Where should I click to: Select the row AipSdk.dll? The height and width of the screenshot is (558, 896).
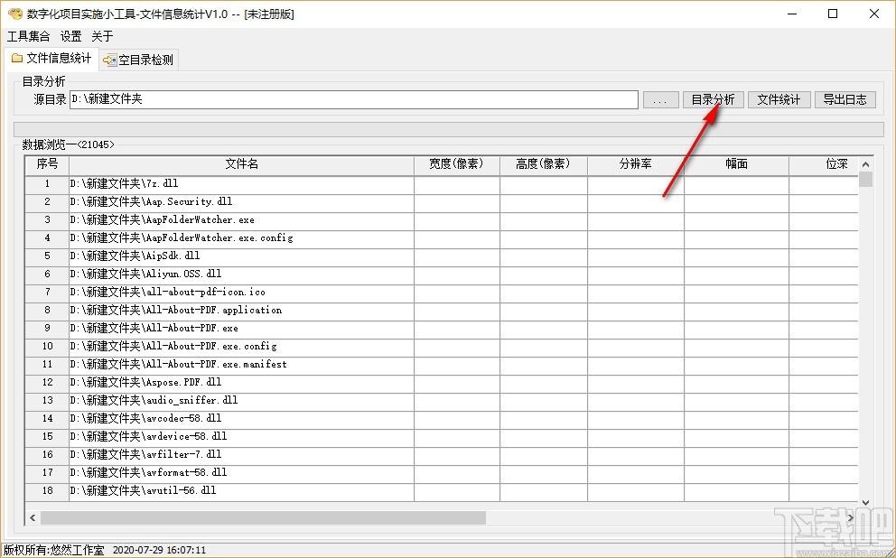(x=442, y=256)
